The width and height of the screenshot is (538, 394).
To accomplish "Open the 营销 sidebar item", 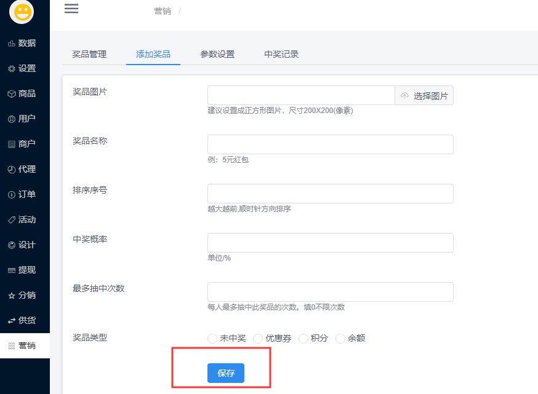I will [25, 345].
